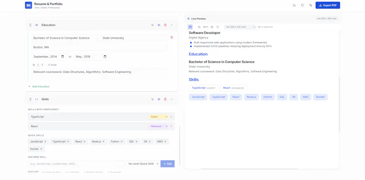The image size is (365, 180).
Task: Collapse the Education section chevron
Action: (x=172, y=25)
